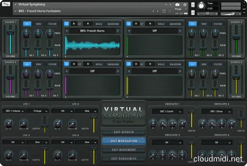Viewport: 247px width, 166px height.
Task: Switch Source 2 to ENV tab
Action: 204,24
